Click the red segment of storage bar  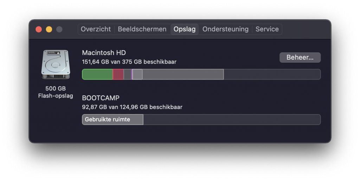coord(118,74)
